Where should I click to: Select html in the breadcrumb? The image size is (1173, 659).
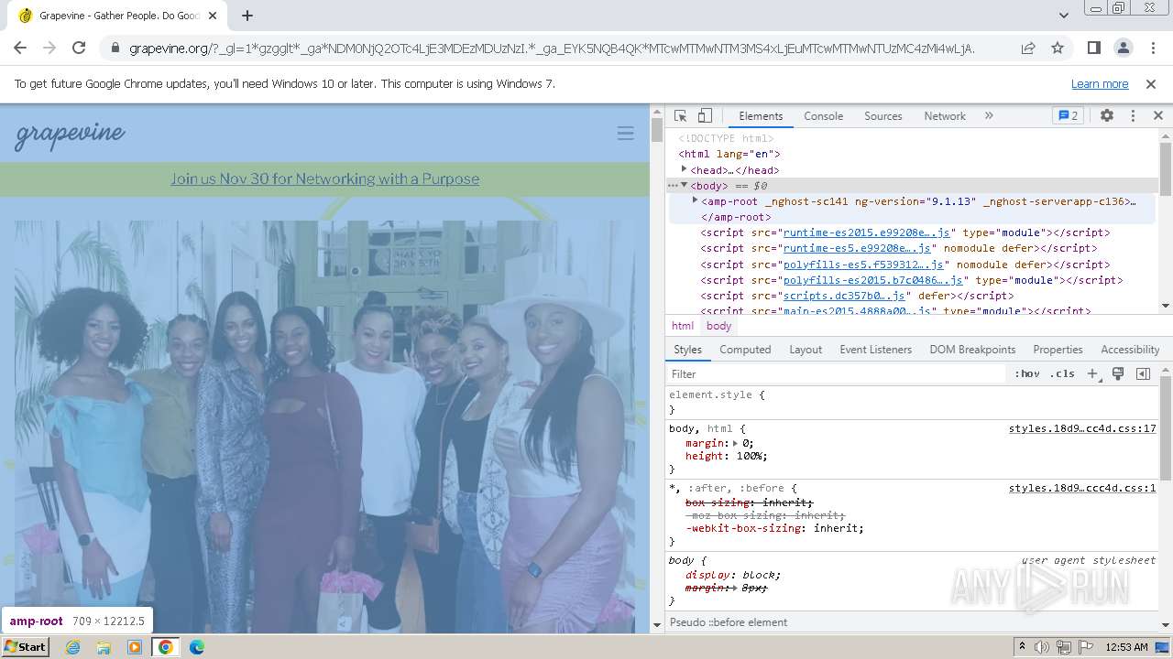(683, 326)
